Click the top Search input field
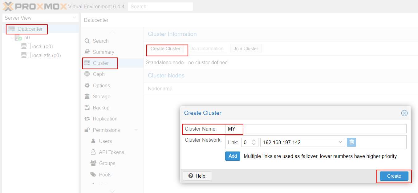418x193 pixels. [160, 6]
